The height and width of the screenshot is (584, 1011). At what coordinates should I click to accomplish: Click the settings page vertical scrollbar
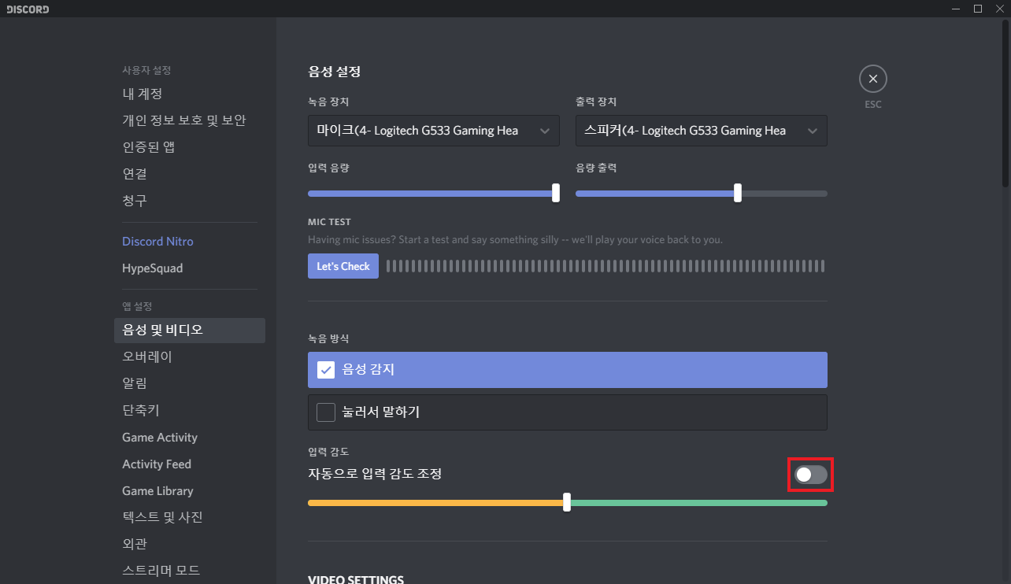tap(1005, 102)
